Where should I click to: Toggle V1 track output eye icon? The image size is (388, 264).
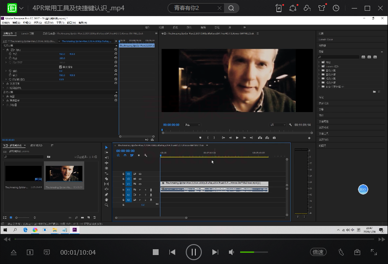click(x=140, y=184)
